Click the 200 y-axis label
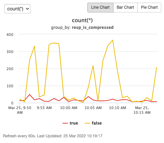 click(10, 69)
